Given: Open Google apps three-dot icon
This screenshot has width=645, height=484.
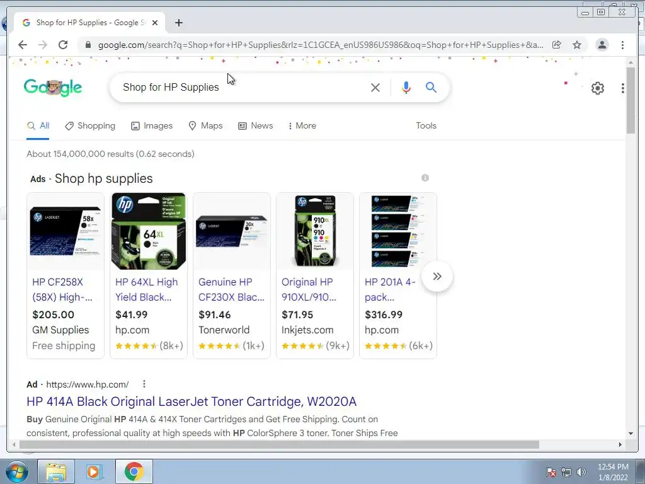Looking at the screenshot, I should click(x=623, y=88).
